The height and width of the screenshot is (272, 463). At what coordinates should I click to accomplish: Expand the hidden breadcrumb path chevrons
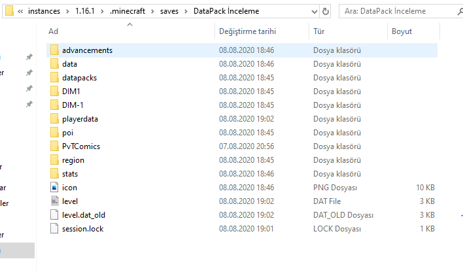click(x=20, y=11)
